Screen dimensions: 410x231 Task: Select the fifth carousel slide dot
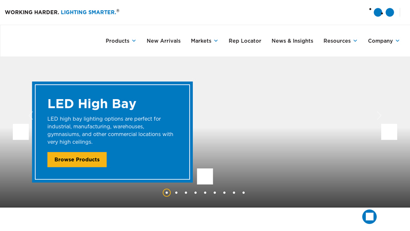[x=205, y=192]
